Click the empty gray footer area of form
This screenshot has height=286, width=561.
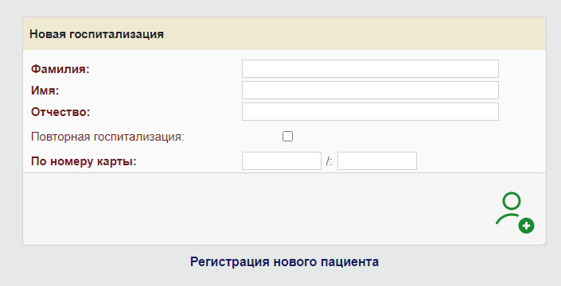pos(251,209)
